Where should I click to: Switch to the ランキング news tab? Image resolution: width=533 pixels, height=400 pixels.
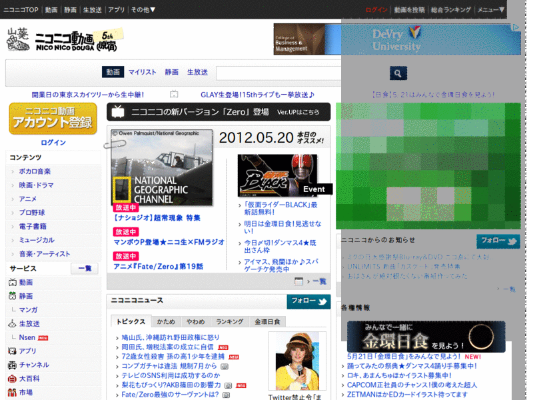(x=230, y=321)
